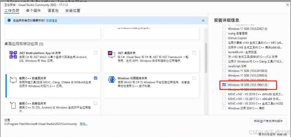Check the C++/CLI 支持 component

coord(224,56)
